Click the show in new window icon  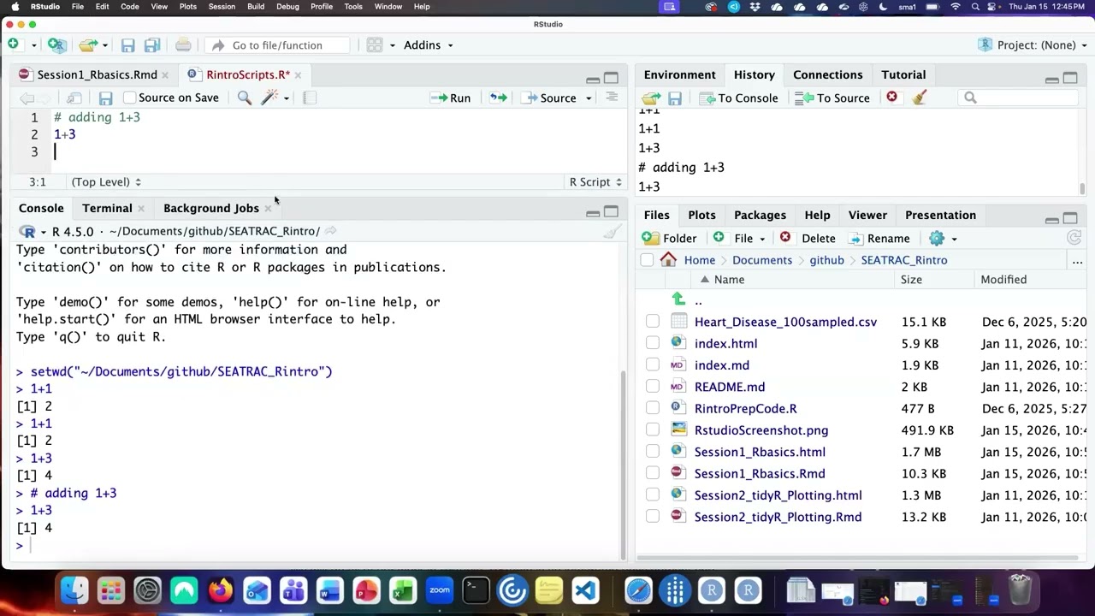(74, 98)
